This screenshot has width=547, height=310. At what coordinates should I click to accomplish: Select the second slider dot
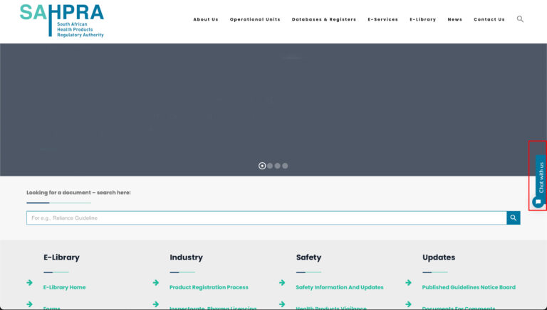[270, 166]
